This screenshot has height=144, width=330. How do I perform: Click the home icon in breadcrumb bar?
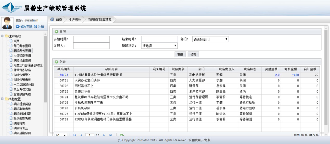click(52, 20)
